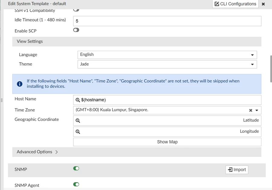
Task: Open the Language dropdown
Action: pos(167,55)
